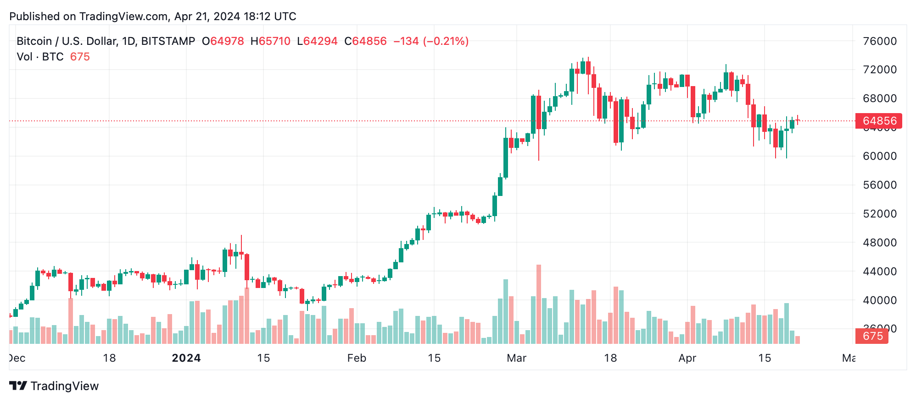Click the 40000 price axis label

click(880, 300)
